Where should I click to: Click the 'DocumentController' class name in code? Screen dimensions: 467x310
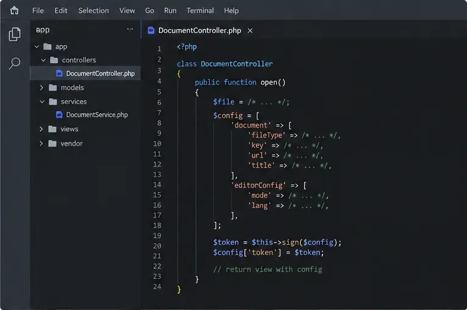(x=237, y=63)
